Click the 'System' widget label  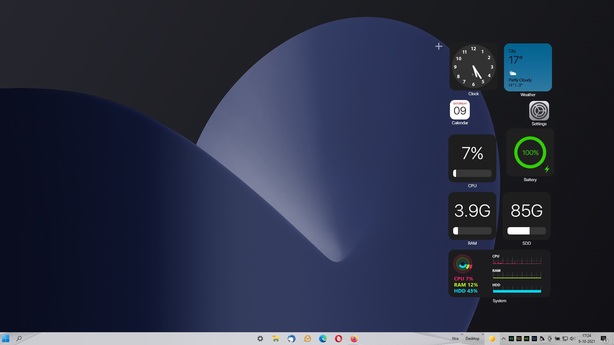pyautogui.click(x=500, y=301)
